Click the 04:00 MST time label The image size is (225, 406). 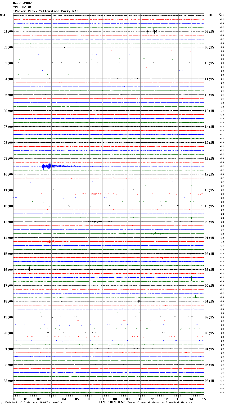click(x=8, y=79)
